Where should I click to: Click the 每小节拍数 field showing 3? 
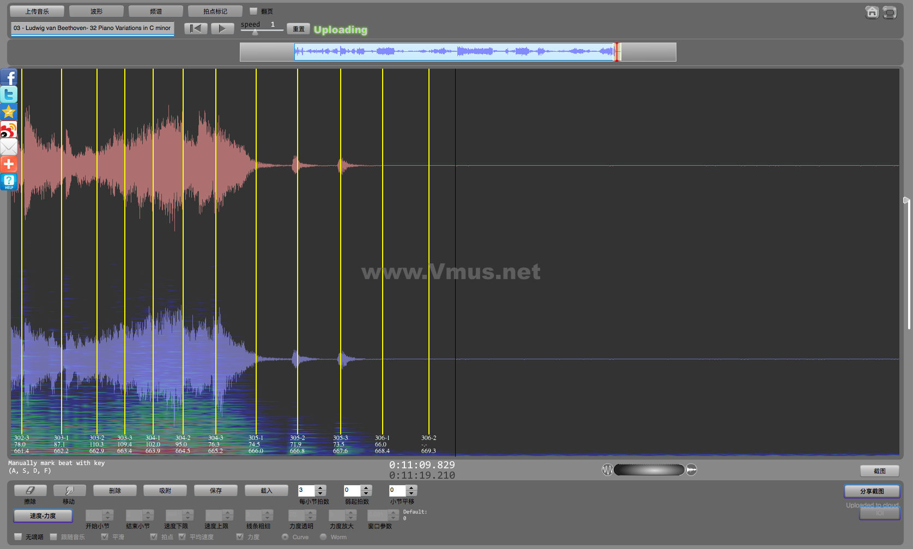307,491
